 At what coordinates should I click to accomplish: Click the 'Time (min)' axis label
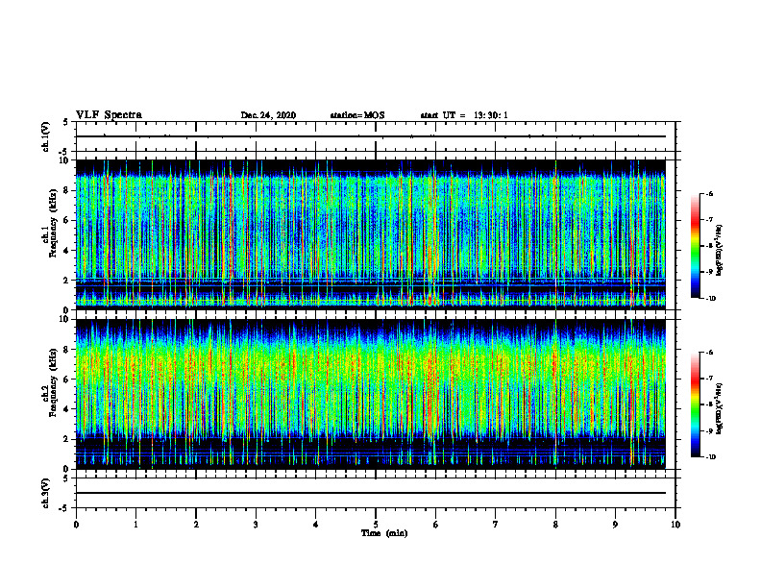click(x=384, y=533)
